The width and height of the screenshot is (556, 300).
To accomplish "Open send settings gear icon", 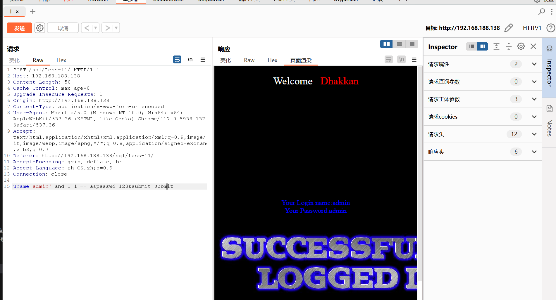I will click(40, 28).
